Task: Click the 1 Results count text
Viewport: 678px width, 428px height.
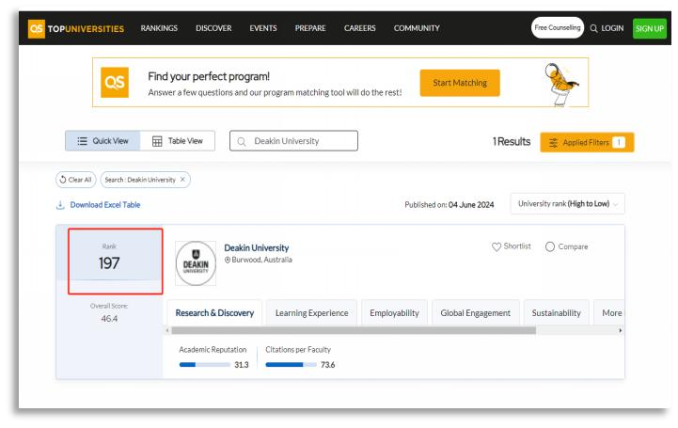Action: click(512, 142)
